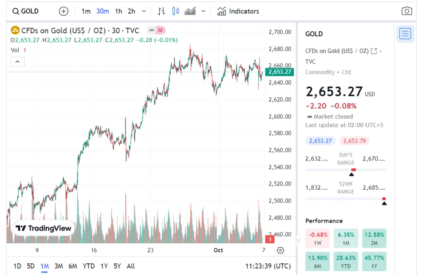The image size is (422, 275).
Task: Click the 1W performance tile -0.68%
Action: coord(318,238)
